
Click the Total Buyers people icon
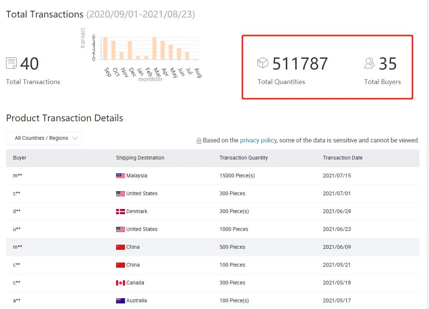pos(369,63)
